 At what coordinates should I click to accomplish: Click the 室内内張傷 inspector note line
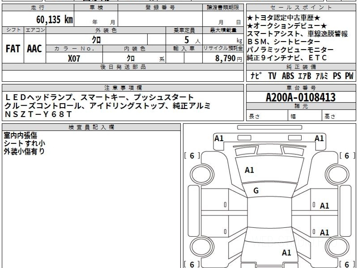(20, 135)
